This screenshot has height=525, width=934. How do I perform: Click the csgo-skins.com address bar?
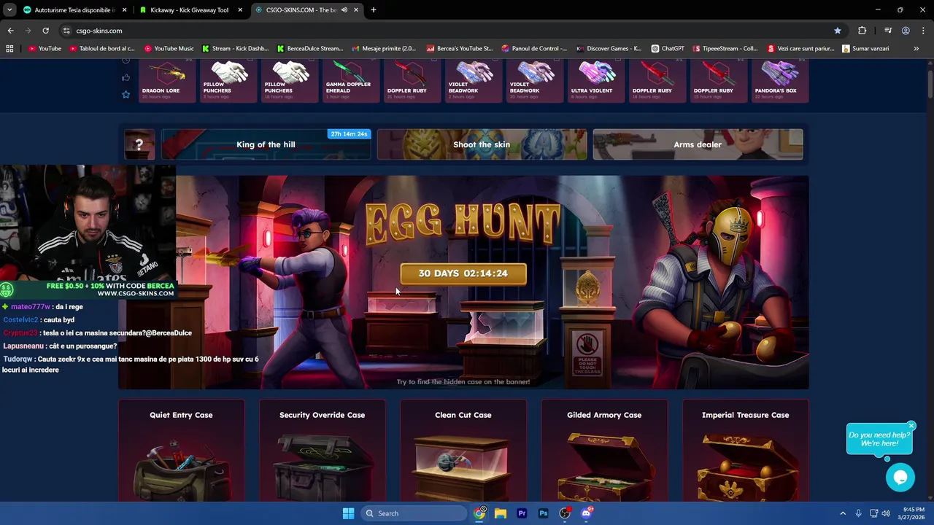coord(452,31)
